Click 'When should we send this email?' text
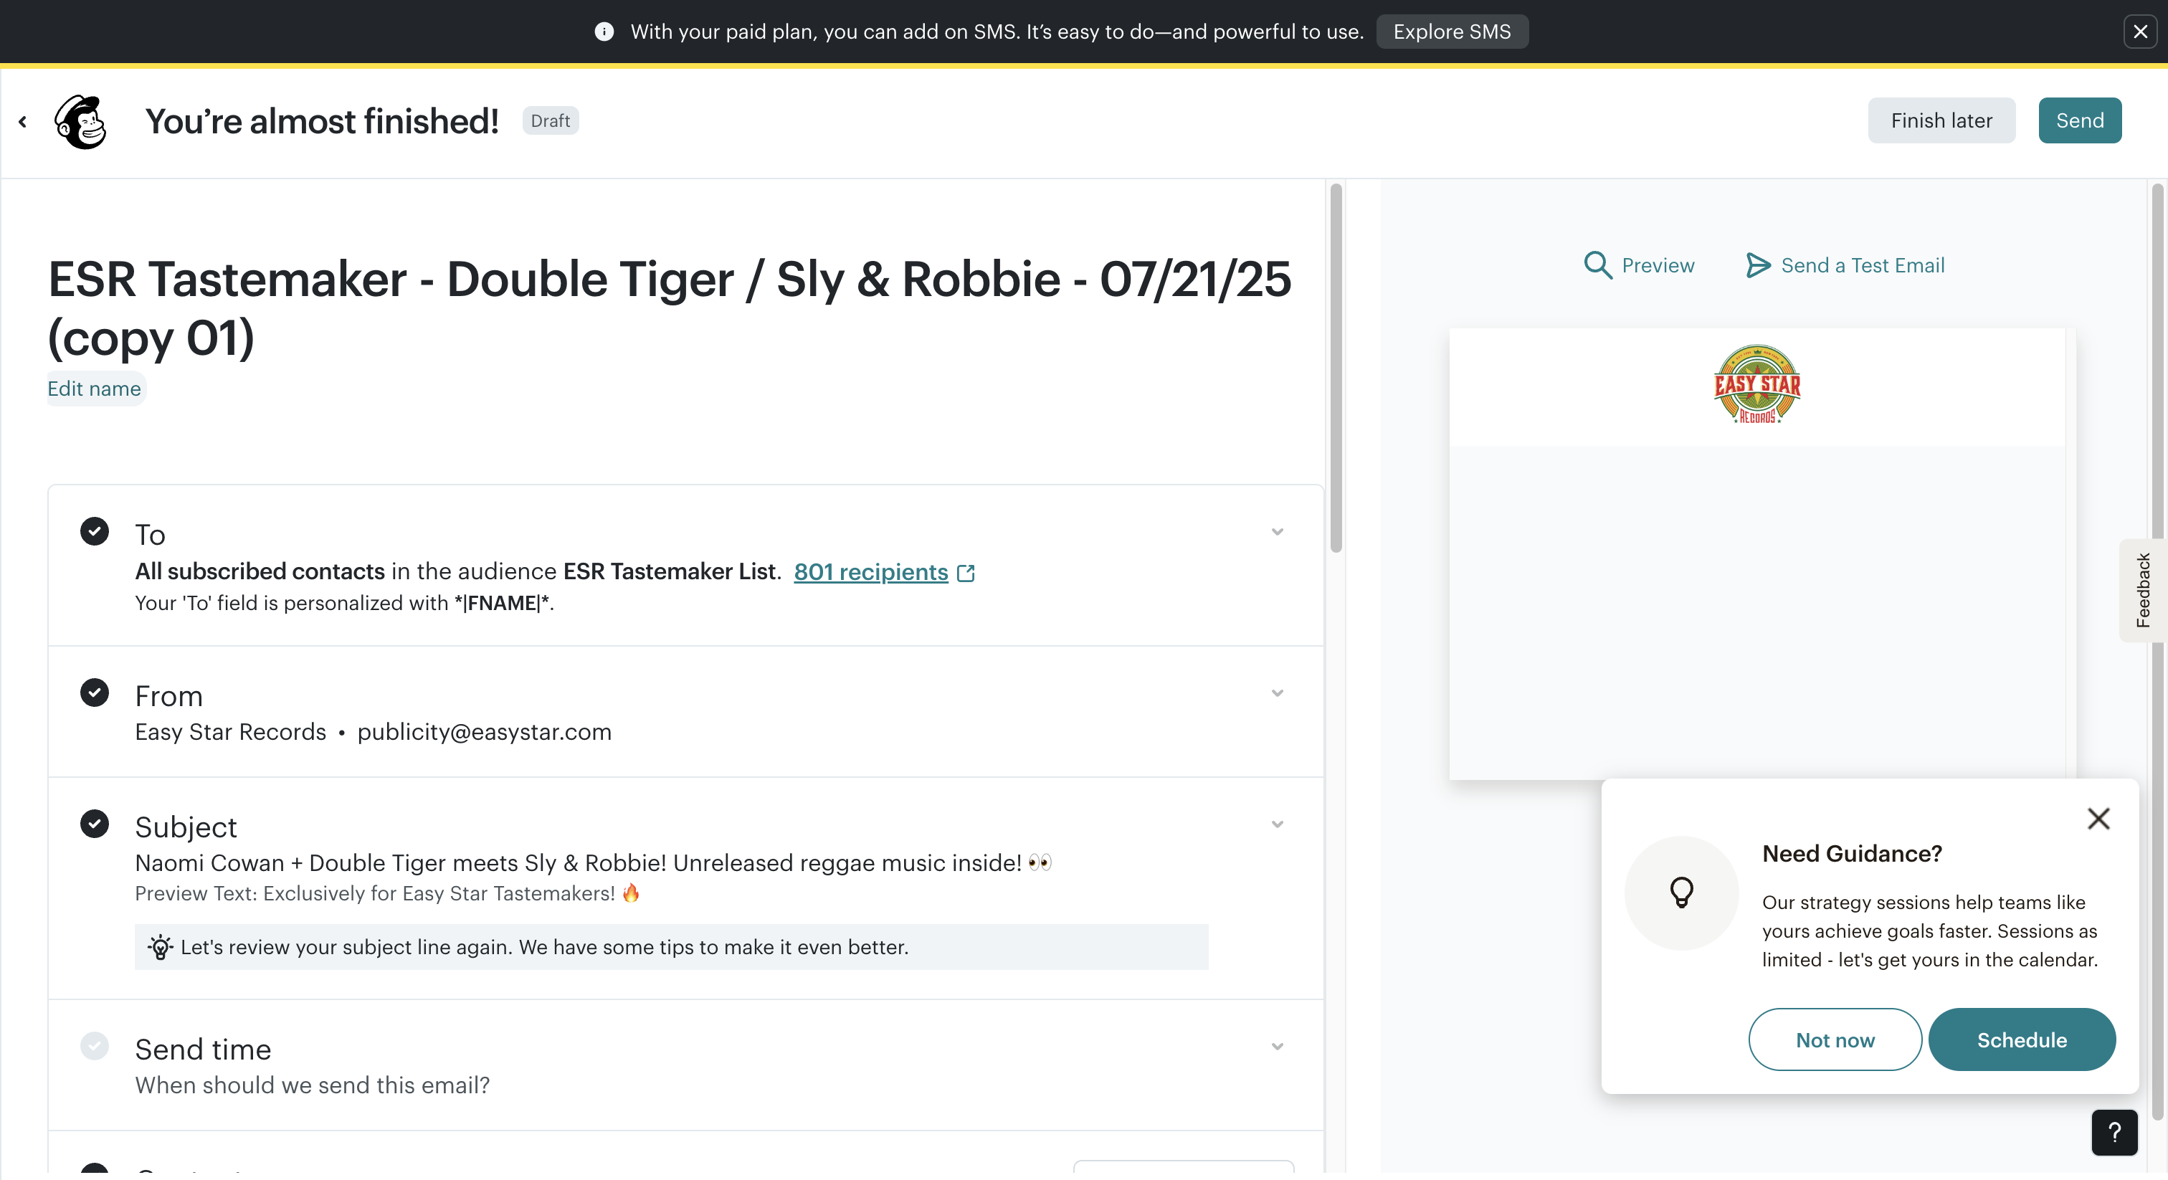This screenshot has height=1180, width=2168. pyautogui.click(x=313, y=1086)
